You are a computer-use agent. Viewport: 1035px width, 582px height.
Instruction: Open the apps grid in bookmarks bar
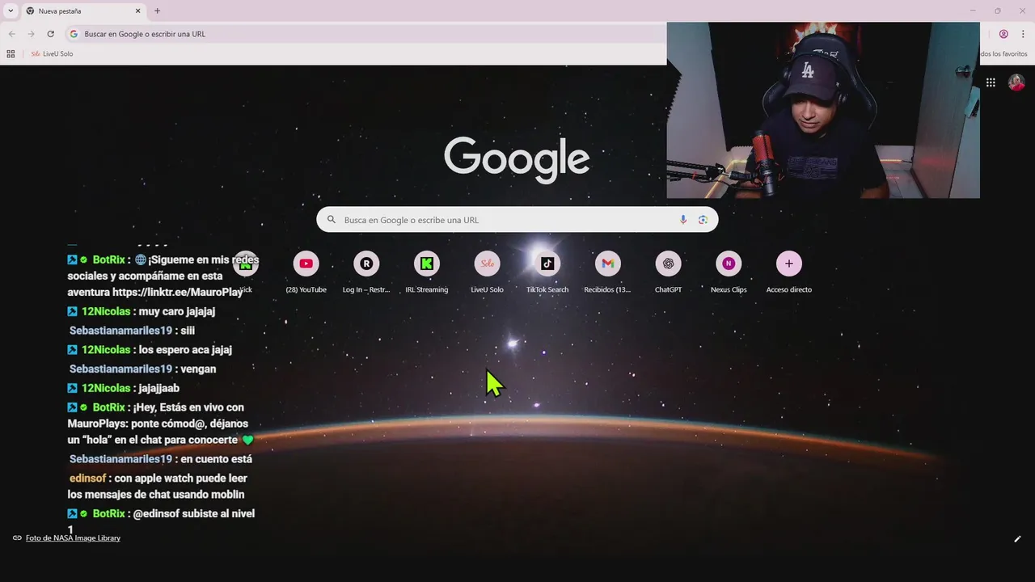[11, 54]
